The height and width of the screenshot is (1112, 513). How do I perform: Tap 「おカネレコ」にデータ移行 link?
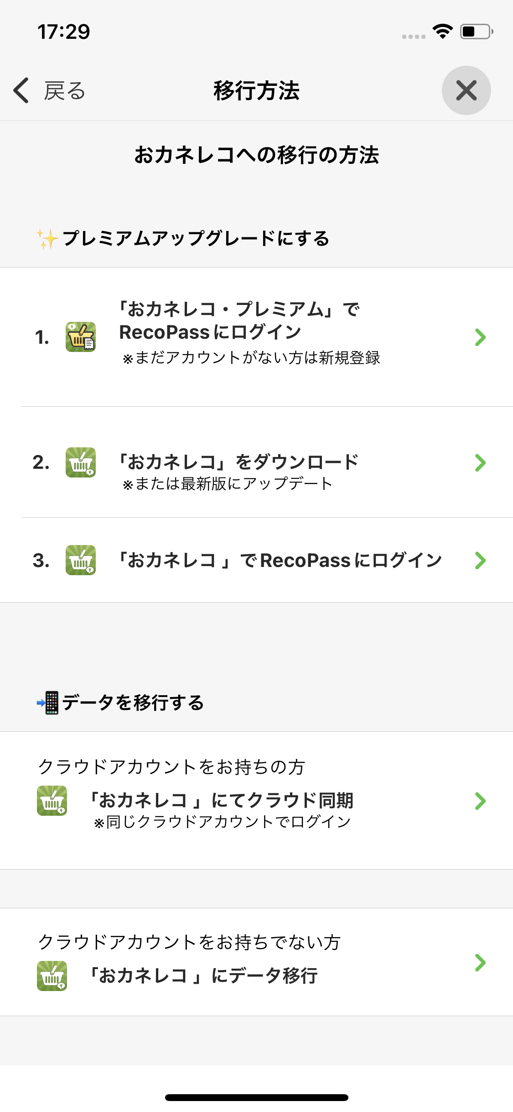203,976
